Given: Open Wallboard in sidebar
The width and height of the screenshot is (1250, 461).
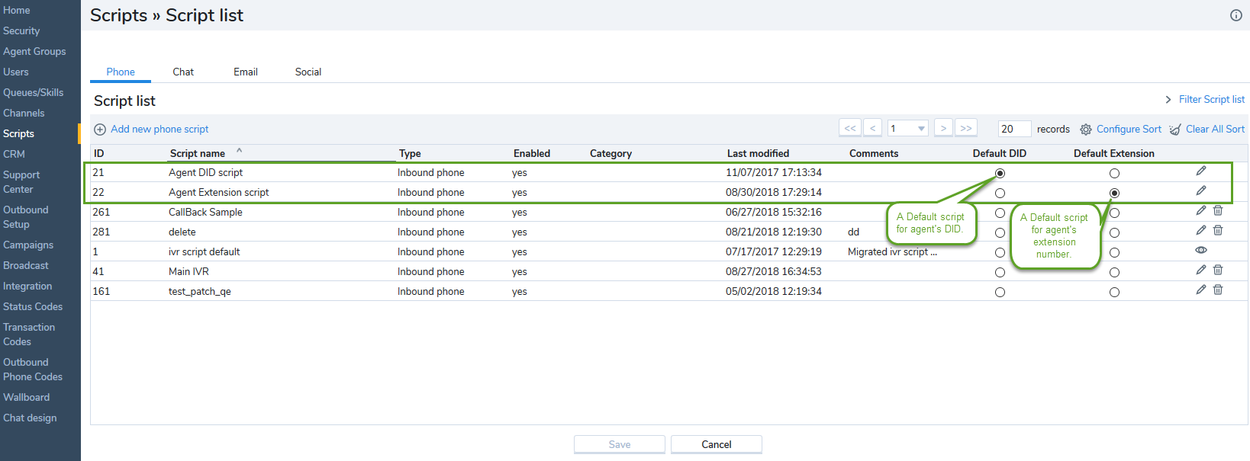Looking at the screenshot, I should pos(26,397).
